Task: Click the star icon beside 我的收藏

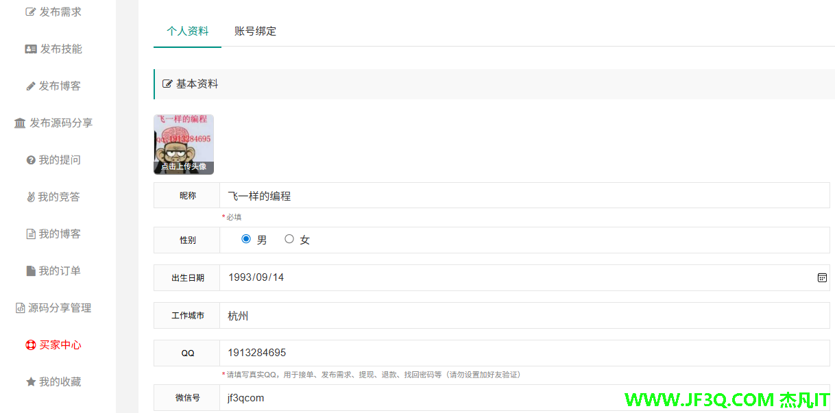Action: 31,382
